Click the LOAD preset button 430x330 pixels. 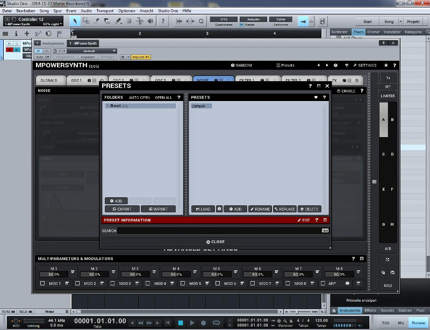point(203,209)
